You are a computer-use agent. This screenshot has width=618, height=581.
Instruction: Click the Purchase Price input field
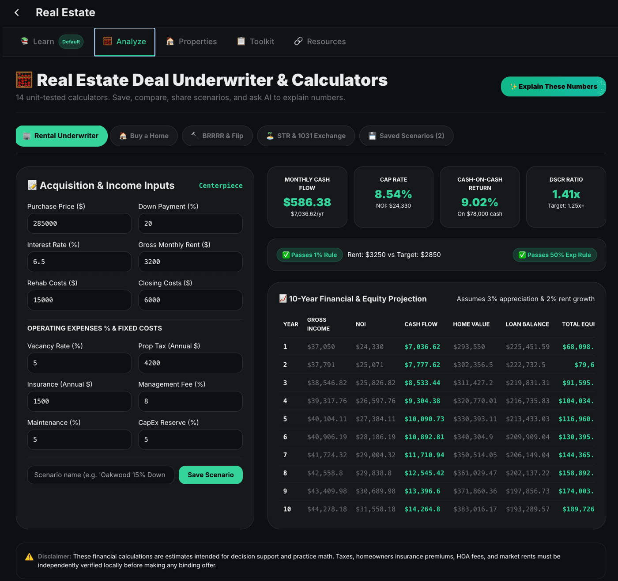click(79, 224)
